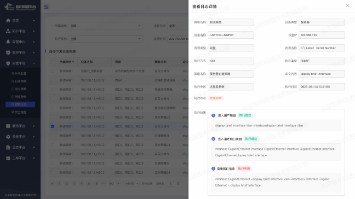Go to page 100 in pagination
Screen dimensions: 355x199
click(111, 184)
